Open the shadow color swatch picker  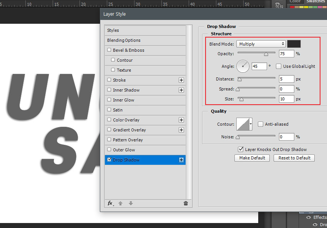tap(294, 44)
